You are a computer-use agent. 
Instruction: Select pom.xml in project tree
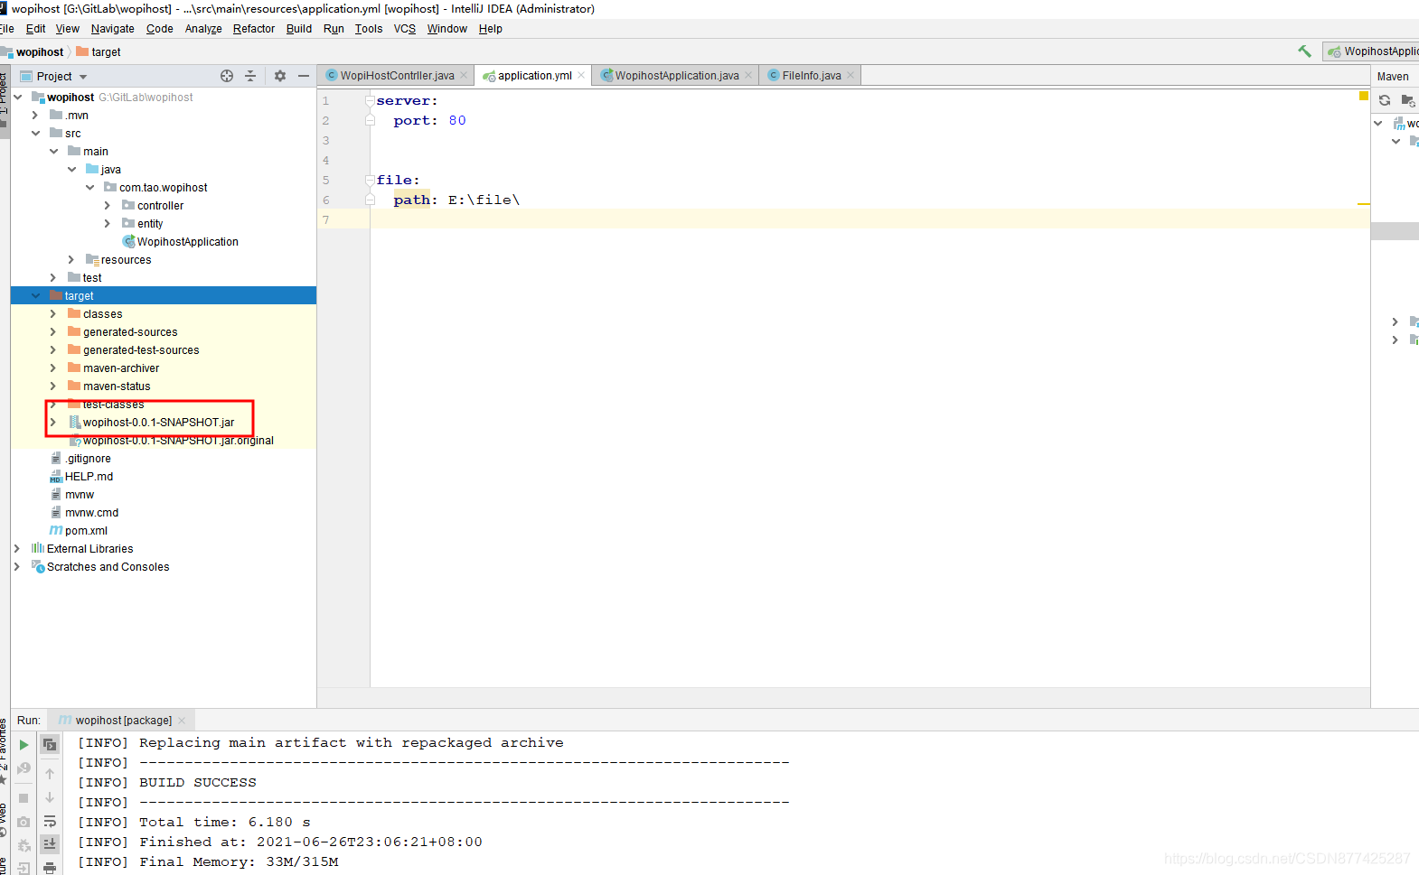click(x=86, y=531)
